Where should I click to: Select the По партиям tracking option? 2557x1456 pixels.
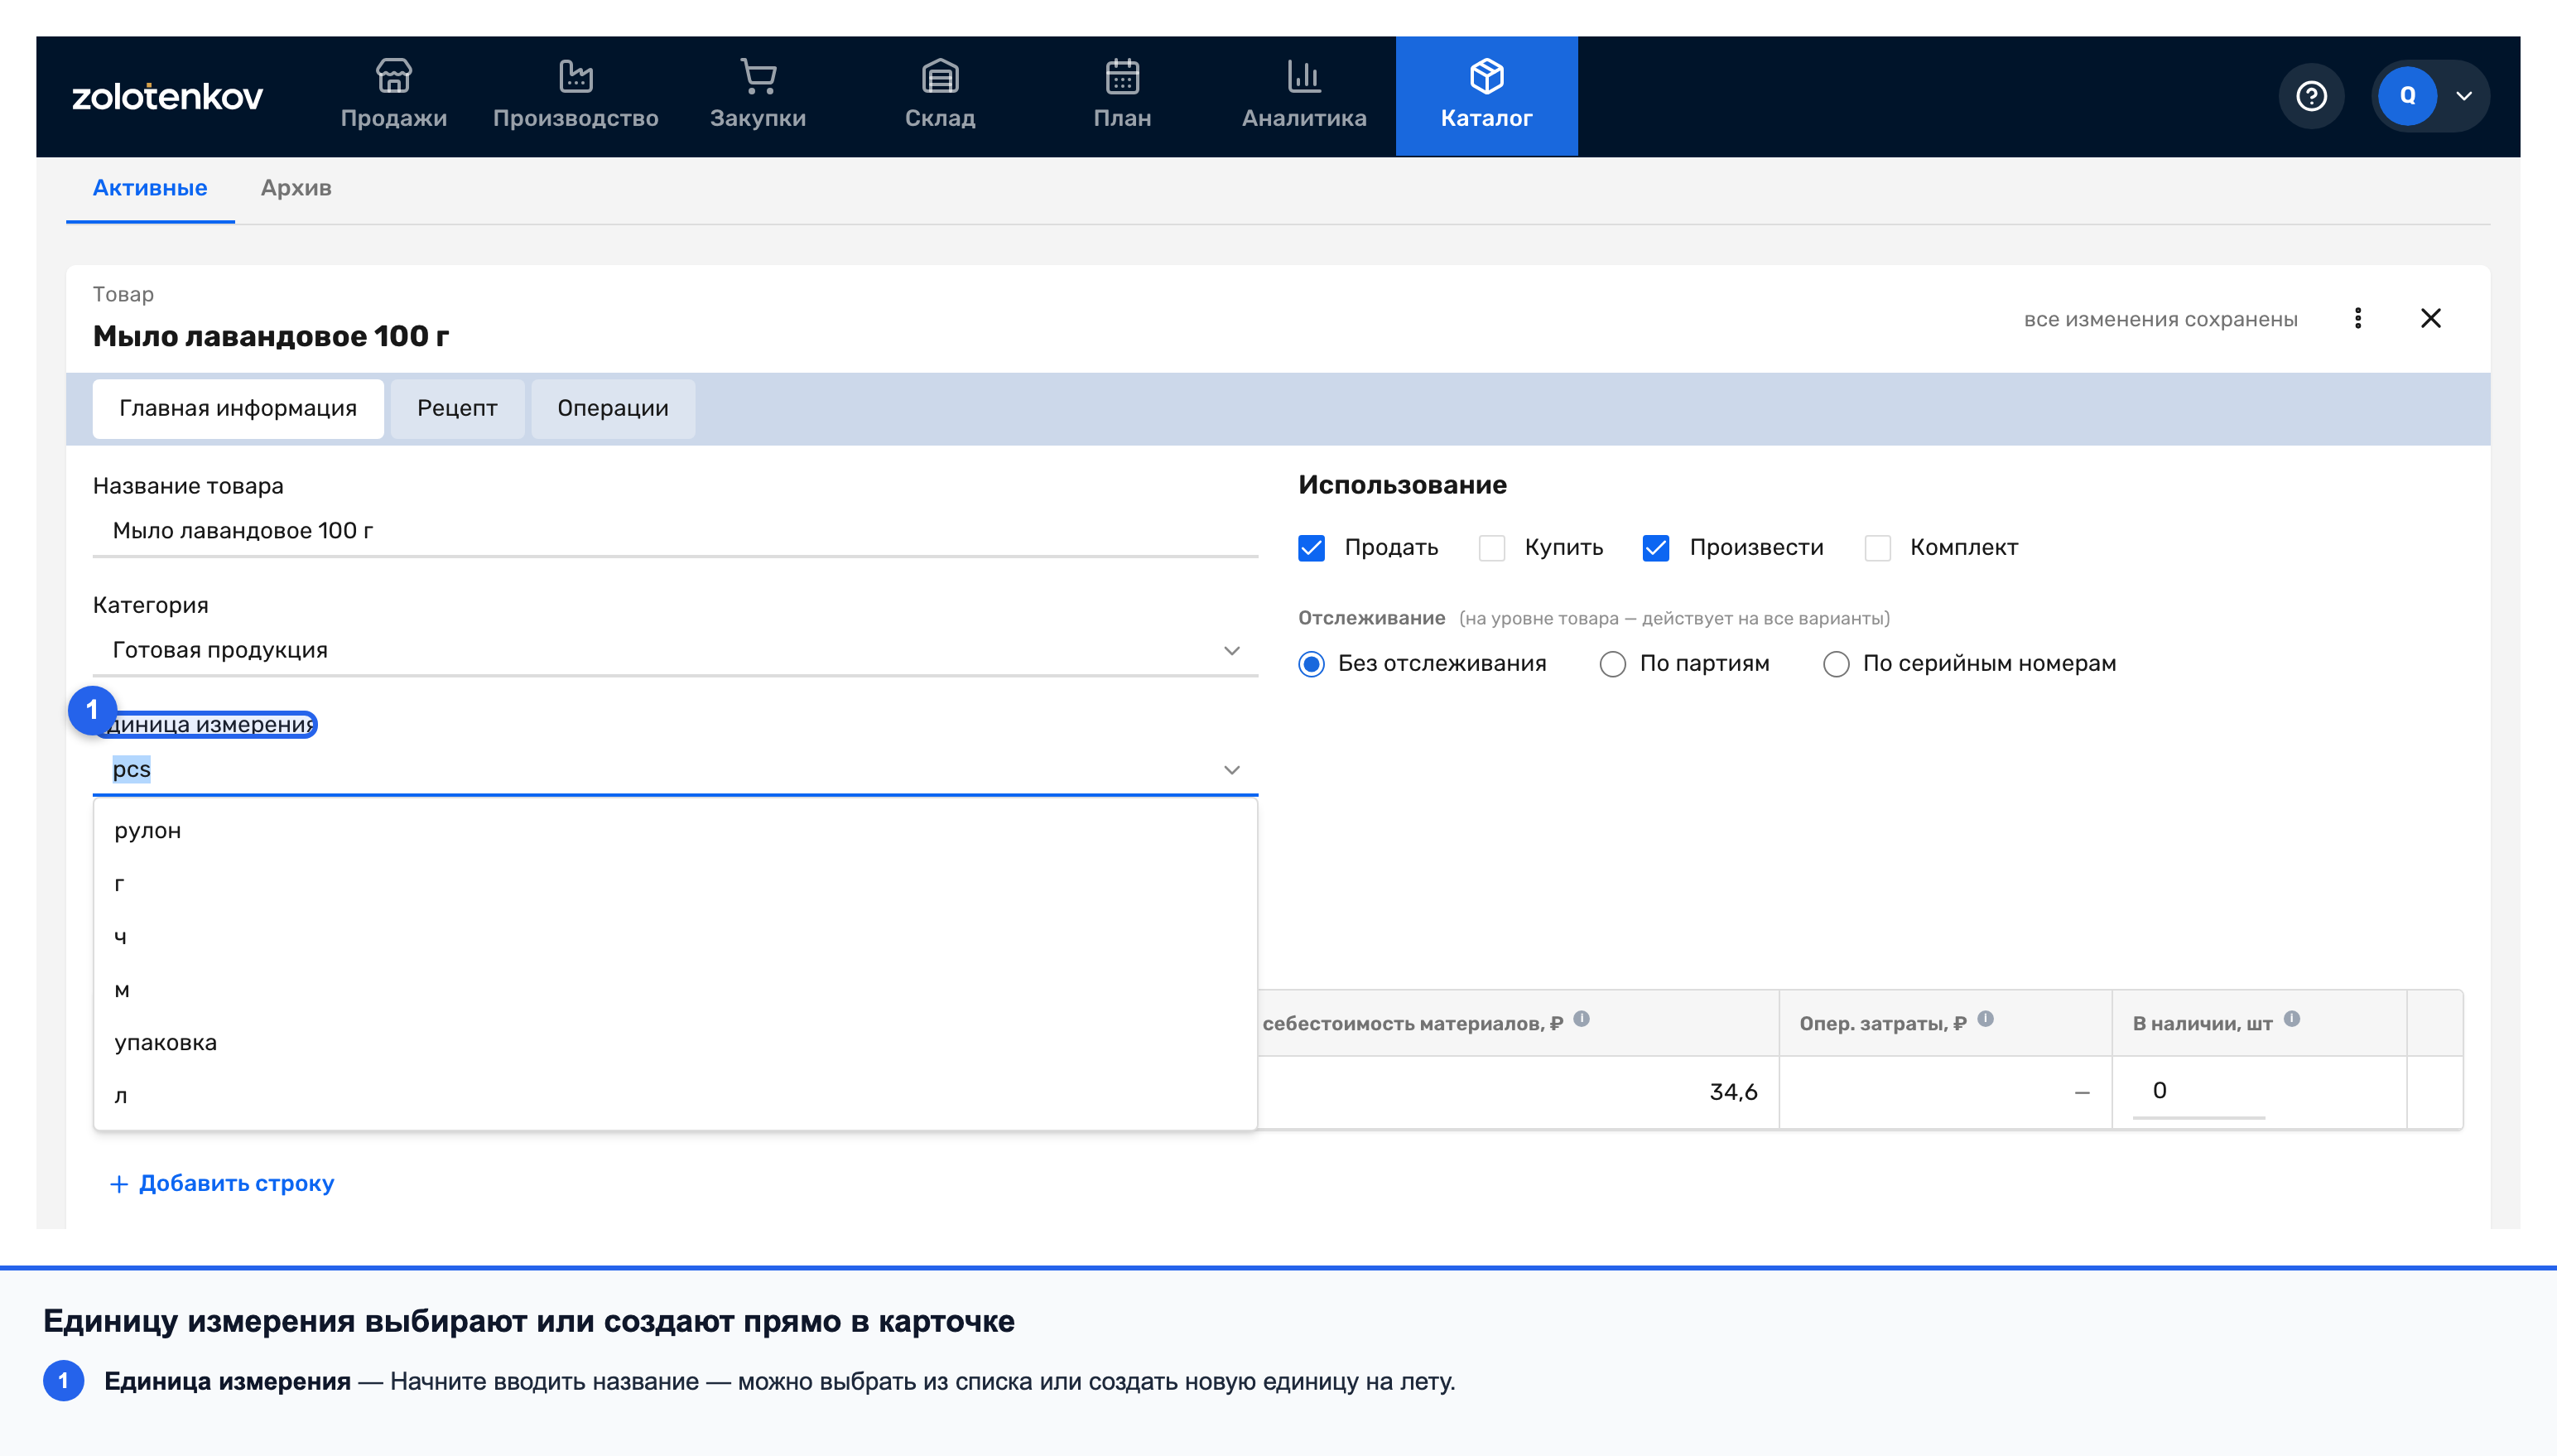(1612, 664)
